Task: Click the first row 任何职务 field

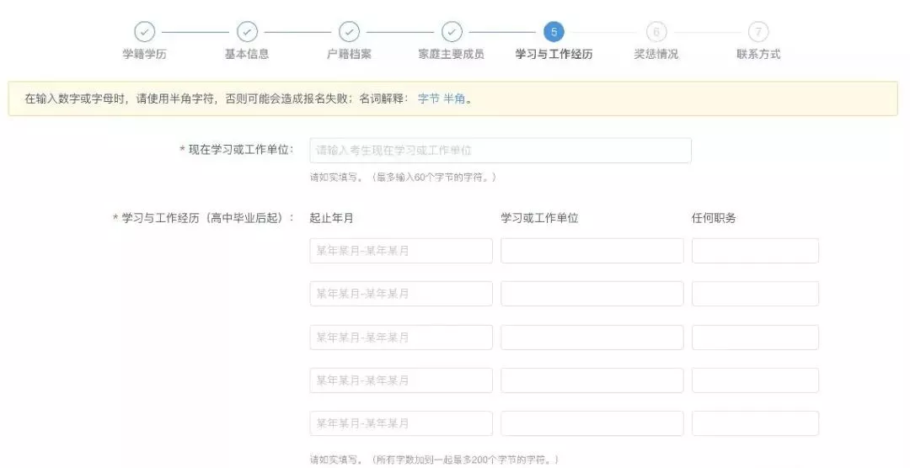Action: [755, 251]
